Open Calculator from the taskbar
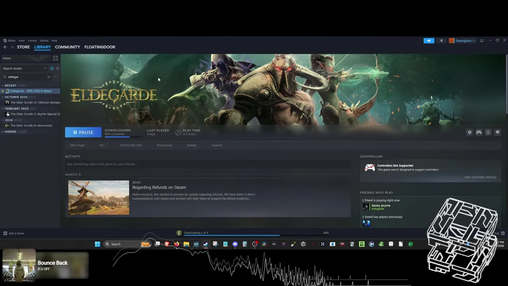This screenshot has width=508, height=286. [245, 244]
